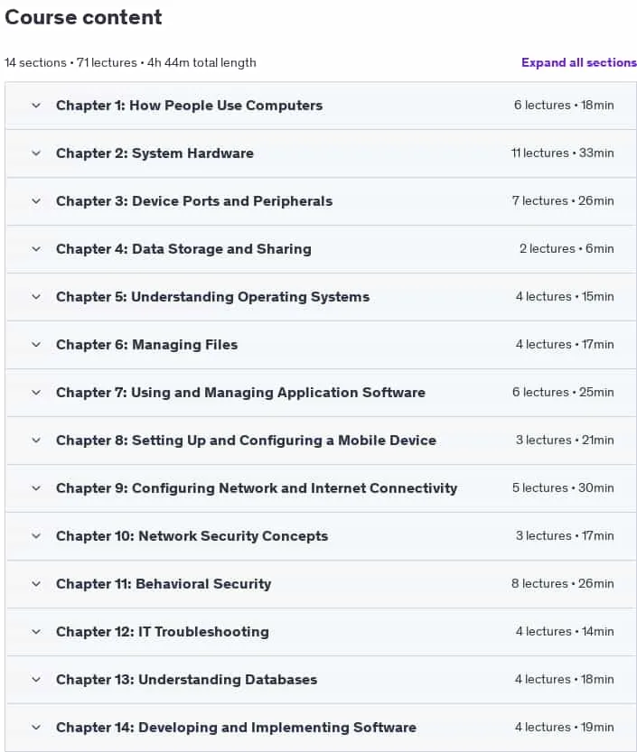
Task: Expand Chapter 9 network connectivity chevron
Action: pyautogui.click(x=36, y=488)
